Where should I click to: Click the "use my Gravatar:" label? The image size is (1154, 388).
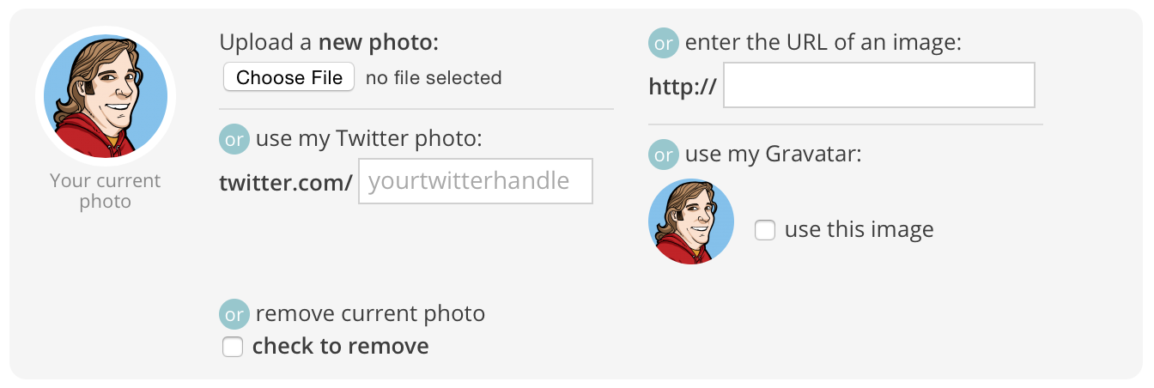click(x=773, y=155)
